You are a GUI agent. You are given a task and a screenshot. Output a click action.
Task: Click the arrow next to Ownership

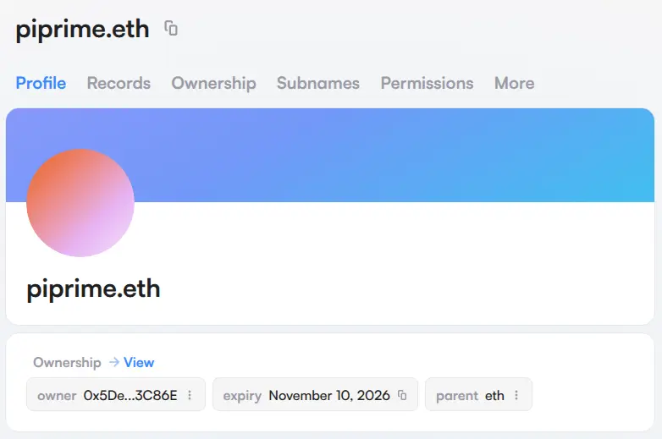pyautogui.click(x=113, y=362)
